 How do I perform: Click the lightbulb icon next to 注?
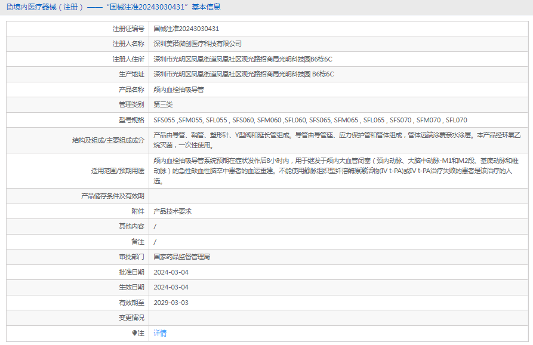(x=134, y=333)
